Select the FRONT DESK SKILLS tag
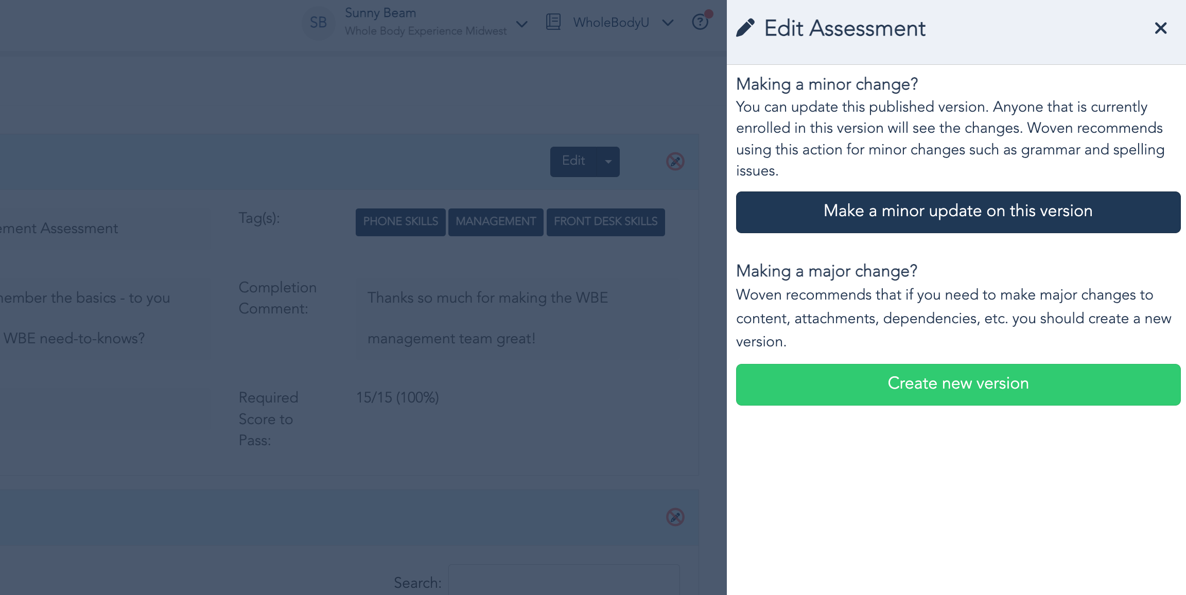Screen dimensions: 1186x595 tap(605, 222)
